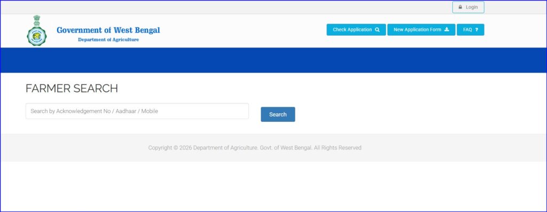Click the West Bengal government emblem logo

[x=37, y=30]
